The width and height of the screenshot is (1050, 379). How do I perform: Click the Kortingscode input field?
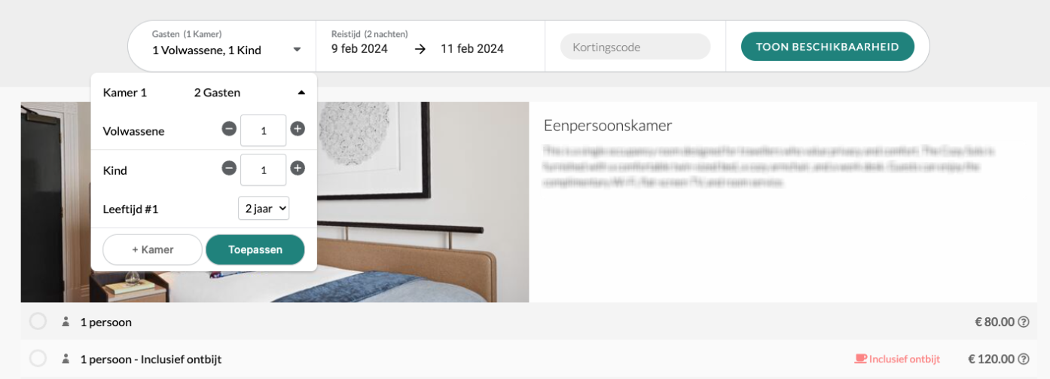(635, 47)
